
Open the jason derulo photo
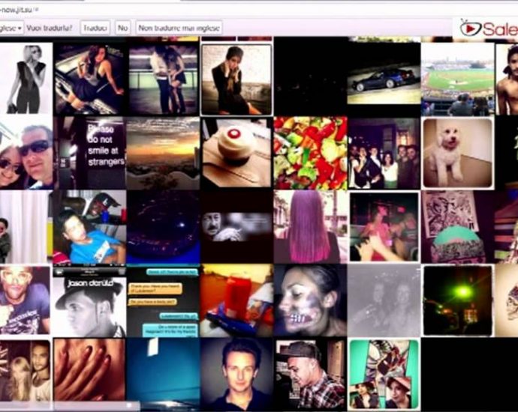[89, 300]
